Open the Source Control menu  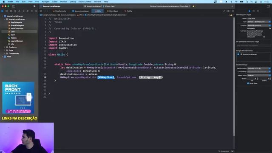coord(85,2)
